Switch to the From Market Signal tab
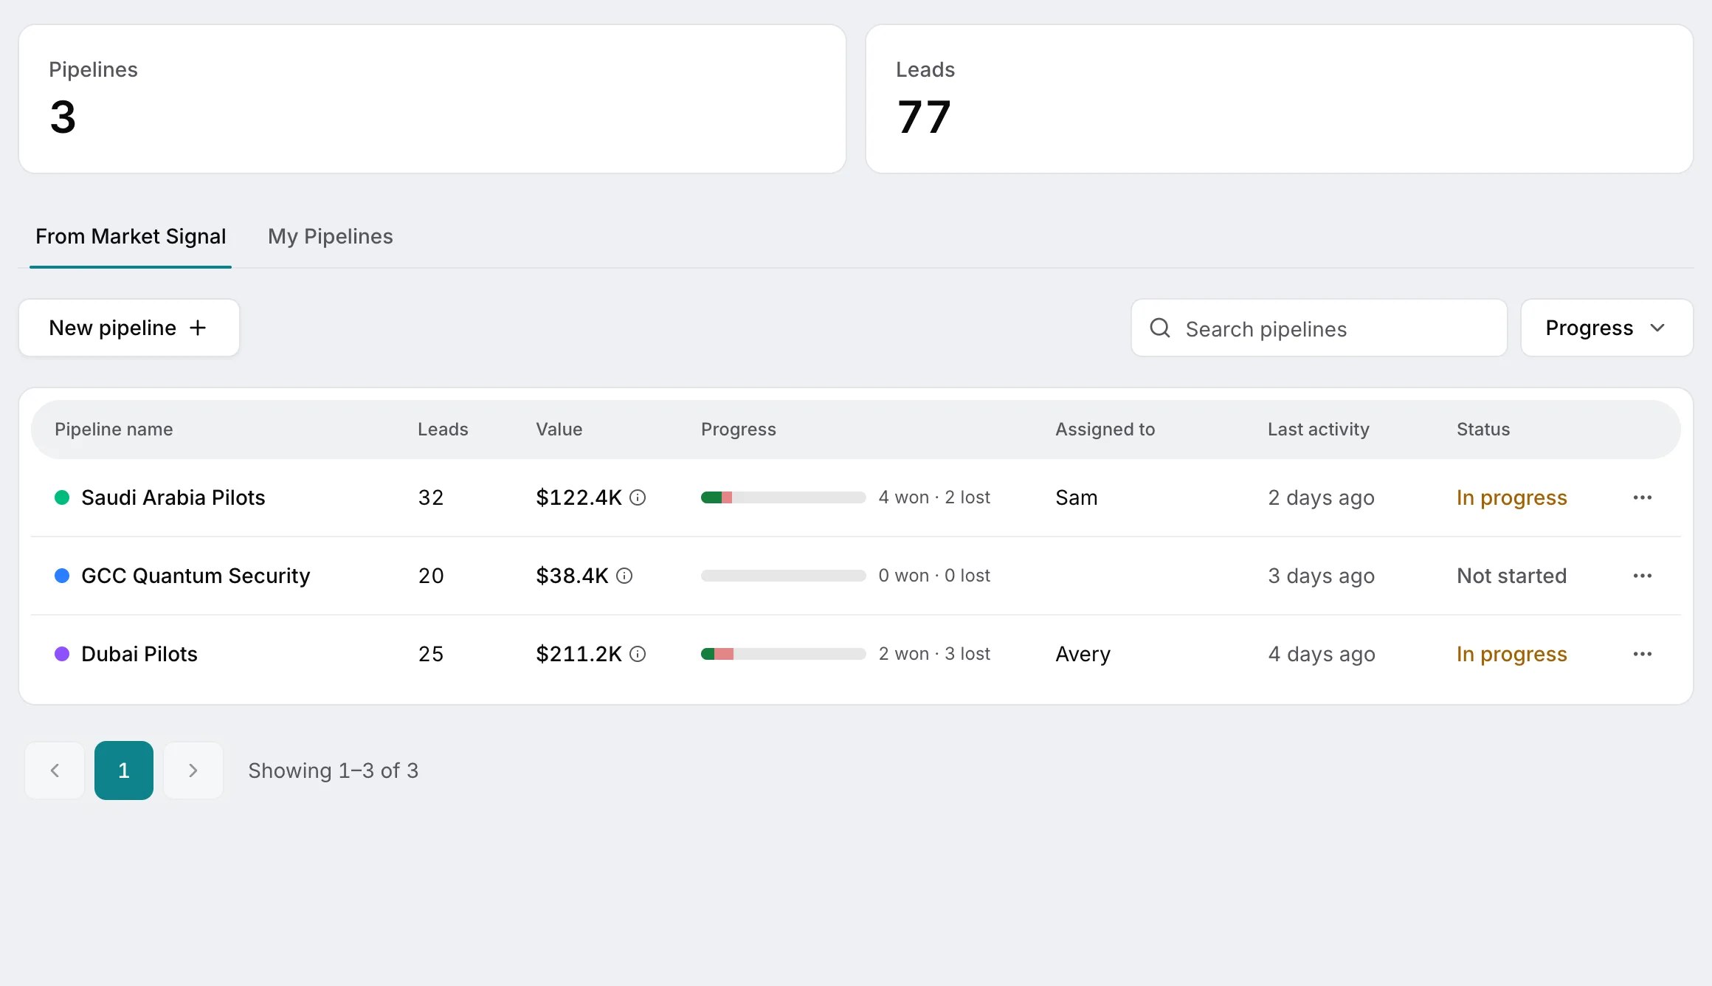 pyautogui.click(x=131, y=237)
